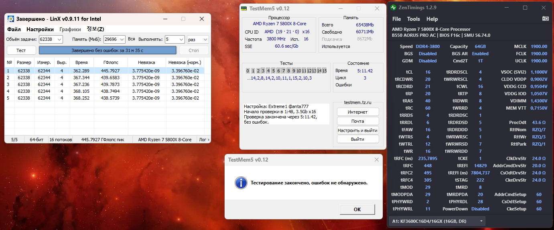This screenshot has height=230, width=554.
Task: Click the total memory value 65438Mb
Action: 365,25
